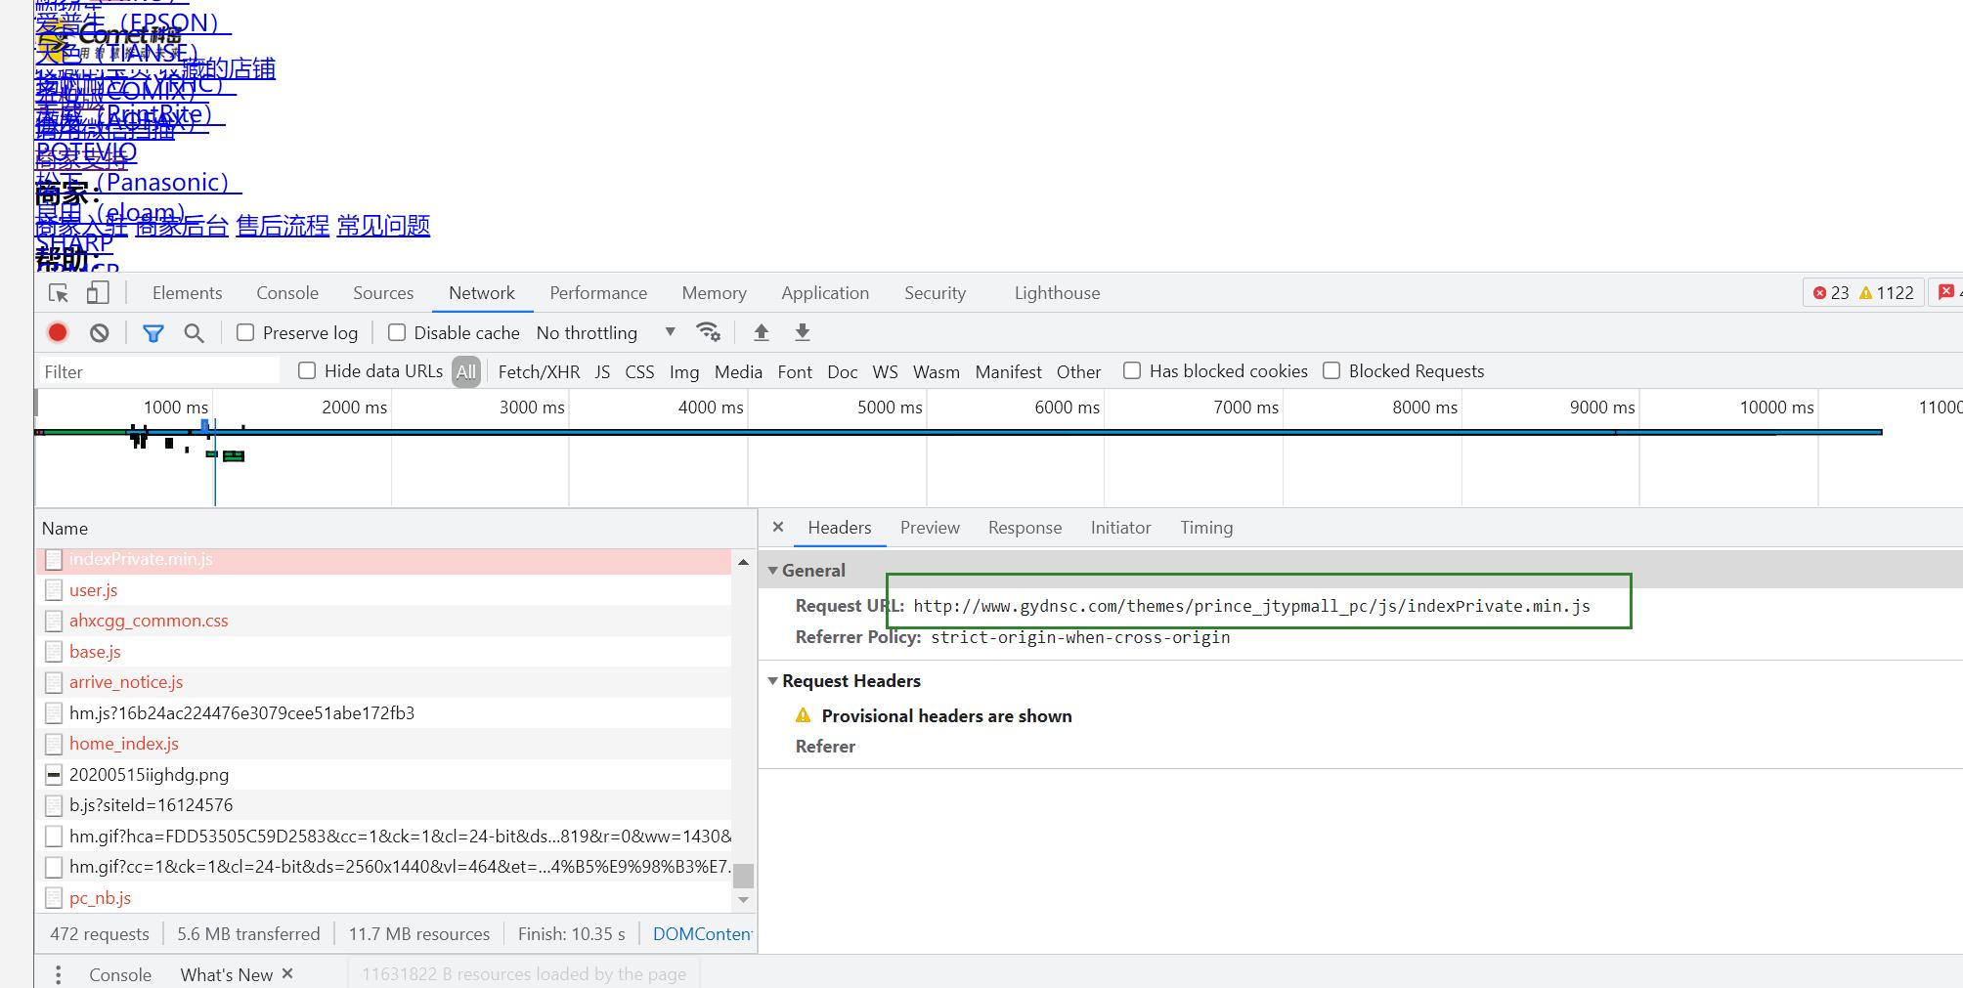Filter requests by Font
1963x988 pixels.
pos(795,371)
